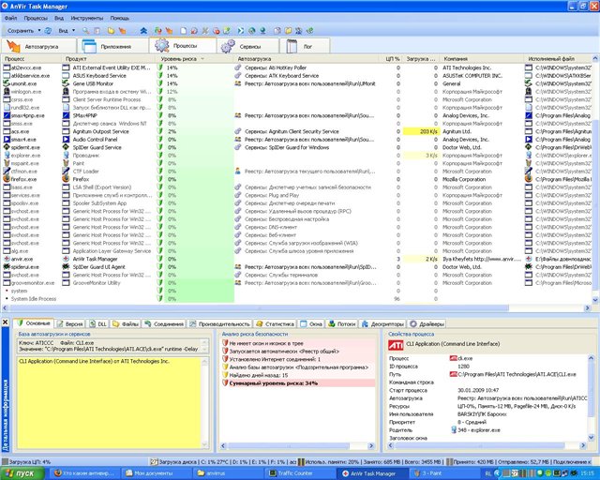Switch to the Лог tab
The height and width of the screenshot is (480, 600).
tap(305, 46)
